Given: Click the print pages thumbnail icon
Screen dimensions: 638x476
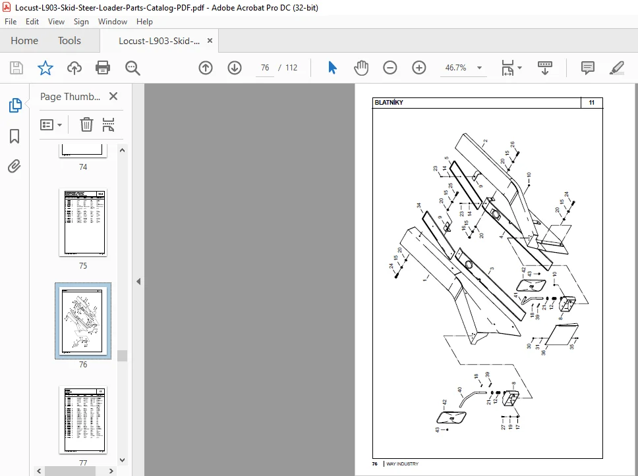Looking at the screenshot, I should pos(108,124).
